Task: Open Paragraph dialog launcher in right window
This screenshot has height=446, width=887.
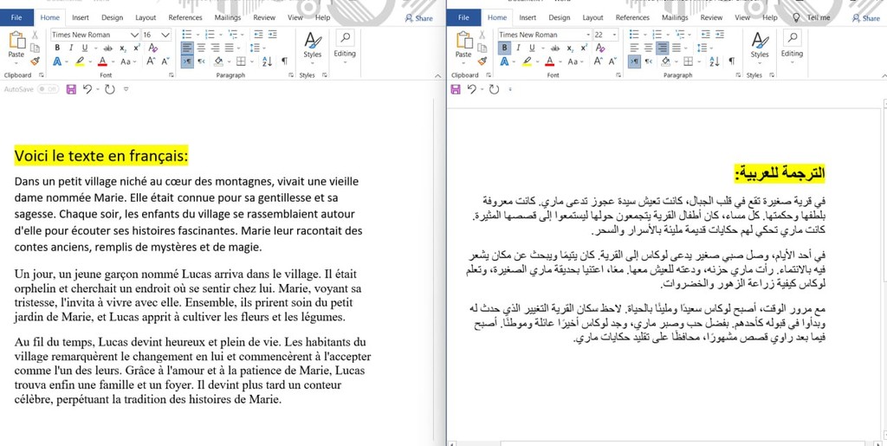Action: click(738, 75)
